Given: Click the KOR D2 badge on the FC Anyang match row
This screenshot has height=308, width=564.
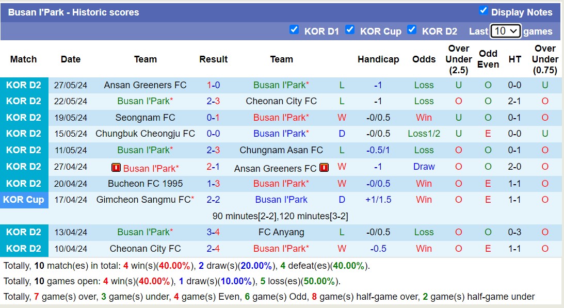Looking at the screenshot, I should (24, 232).
